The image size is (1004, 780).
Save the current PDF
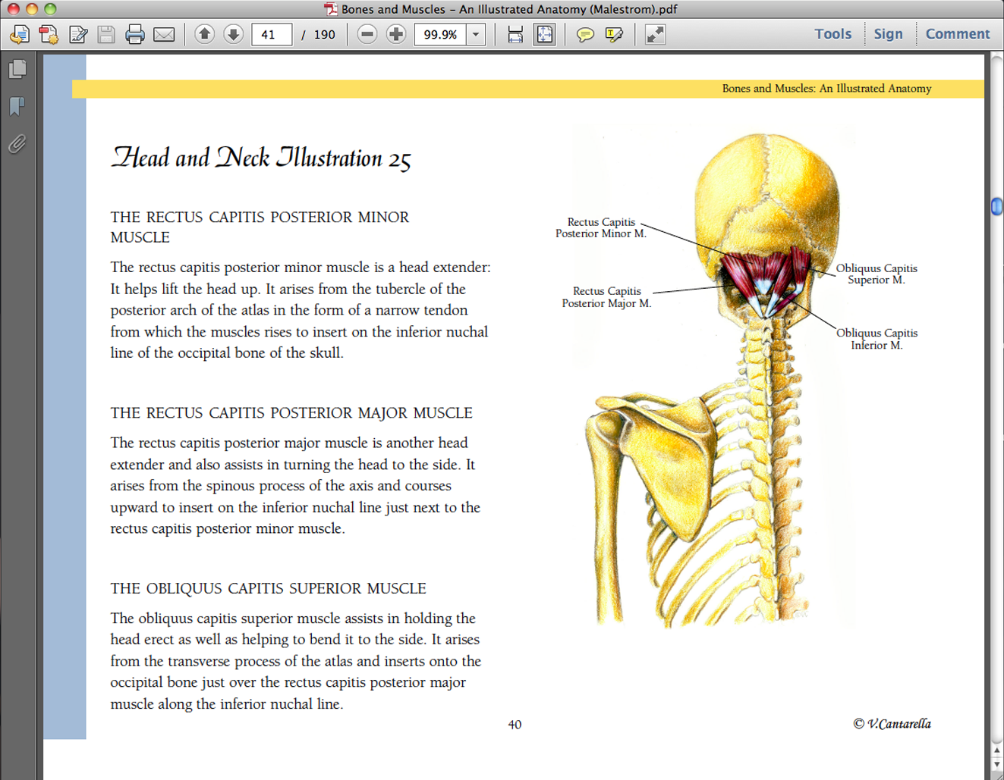[106, 34]
